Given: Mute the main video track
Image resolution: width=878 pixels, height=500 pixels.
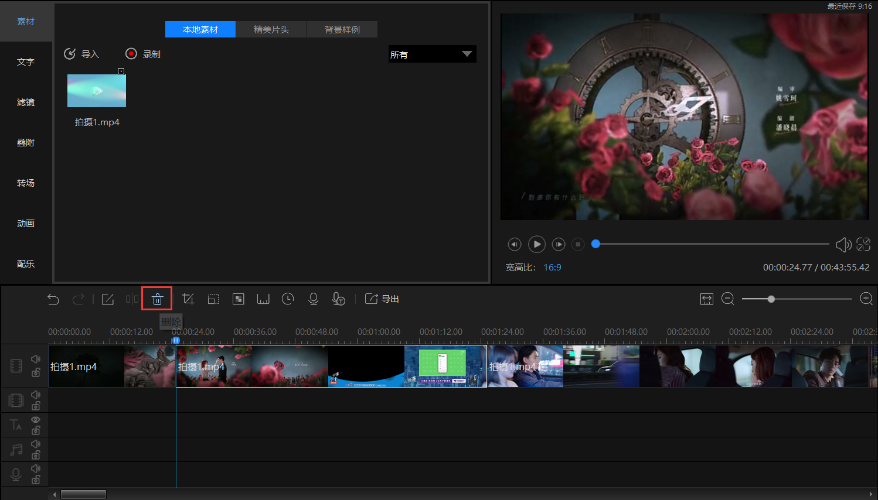Looking at the screenshot, I should (36, 359).
